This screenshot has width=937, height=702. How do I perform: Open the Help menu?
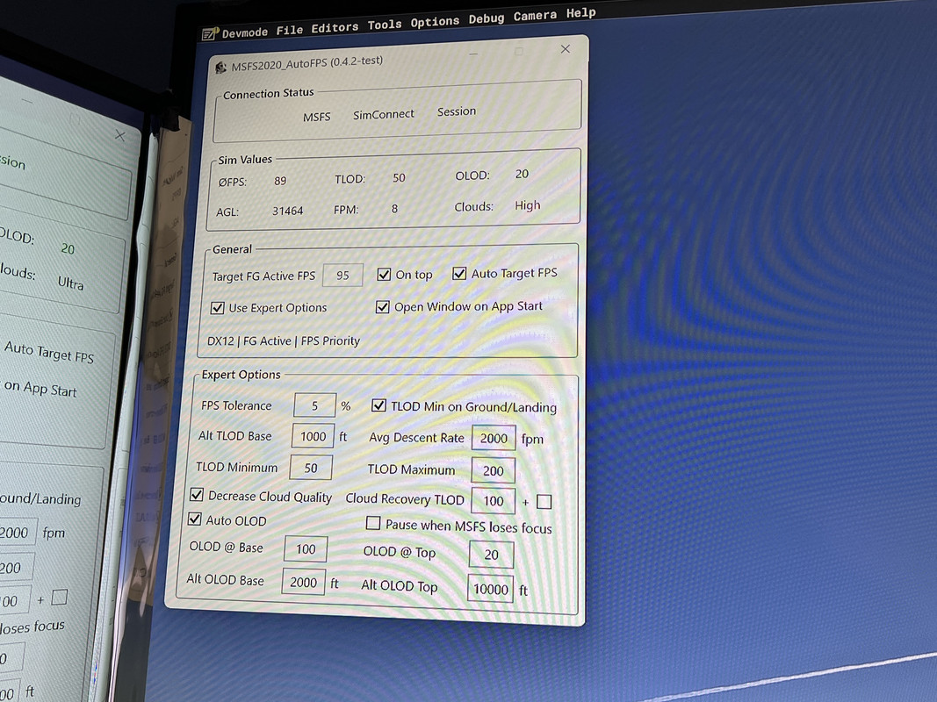(580, 12)
